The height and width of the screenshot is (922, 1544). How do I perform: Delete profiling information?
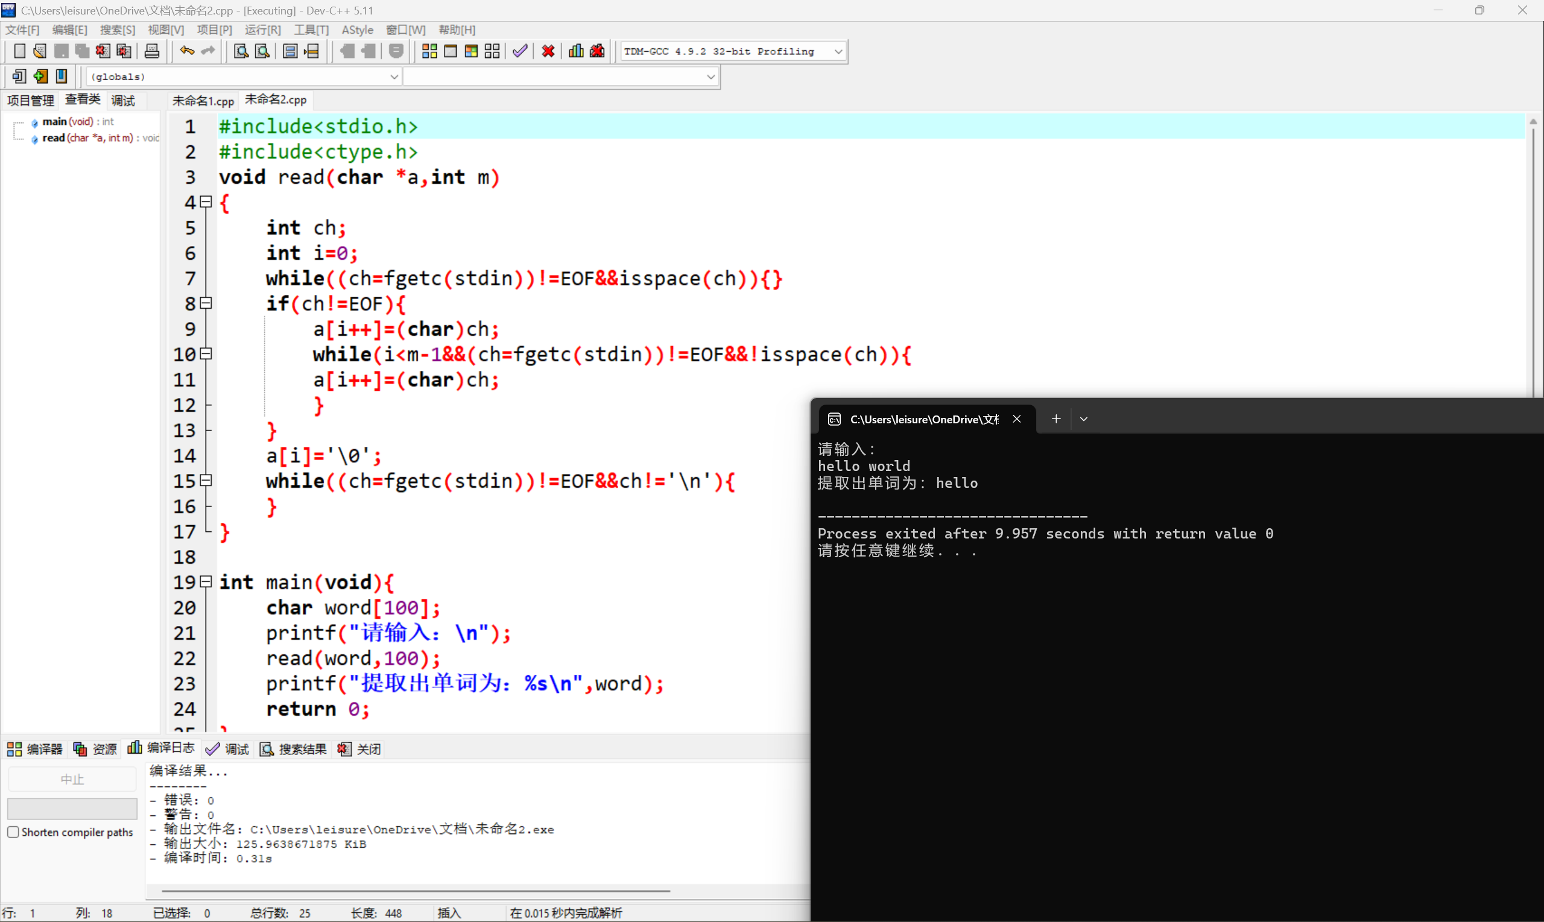[596, 51]
